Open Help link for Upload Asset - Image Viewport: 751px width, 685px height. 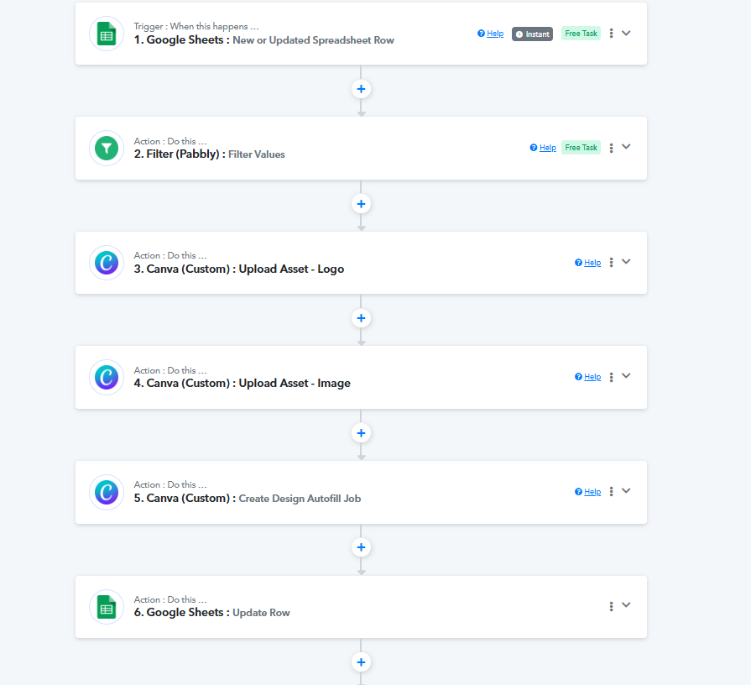(587, 377)
